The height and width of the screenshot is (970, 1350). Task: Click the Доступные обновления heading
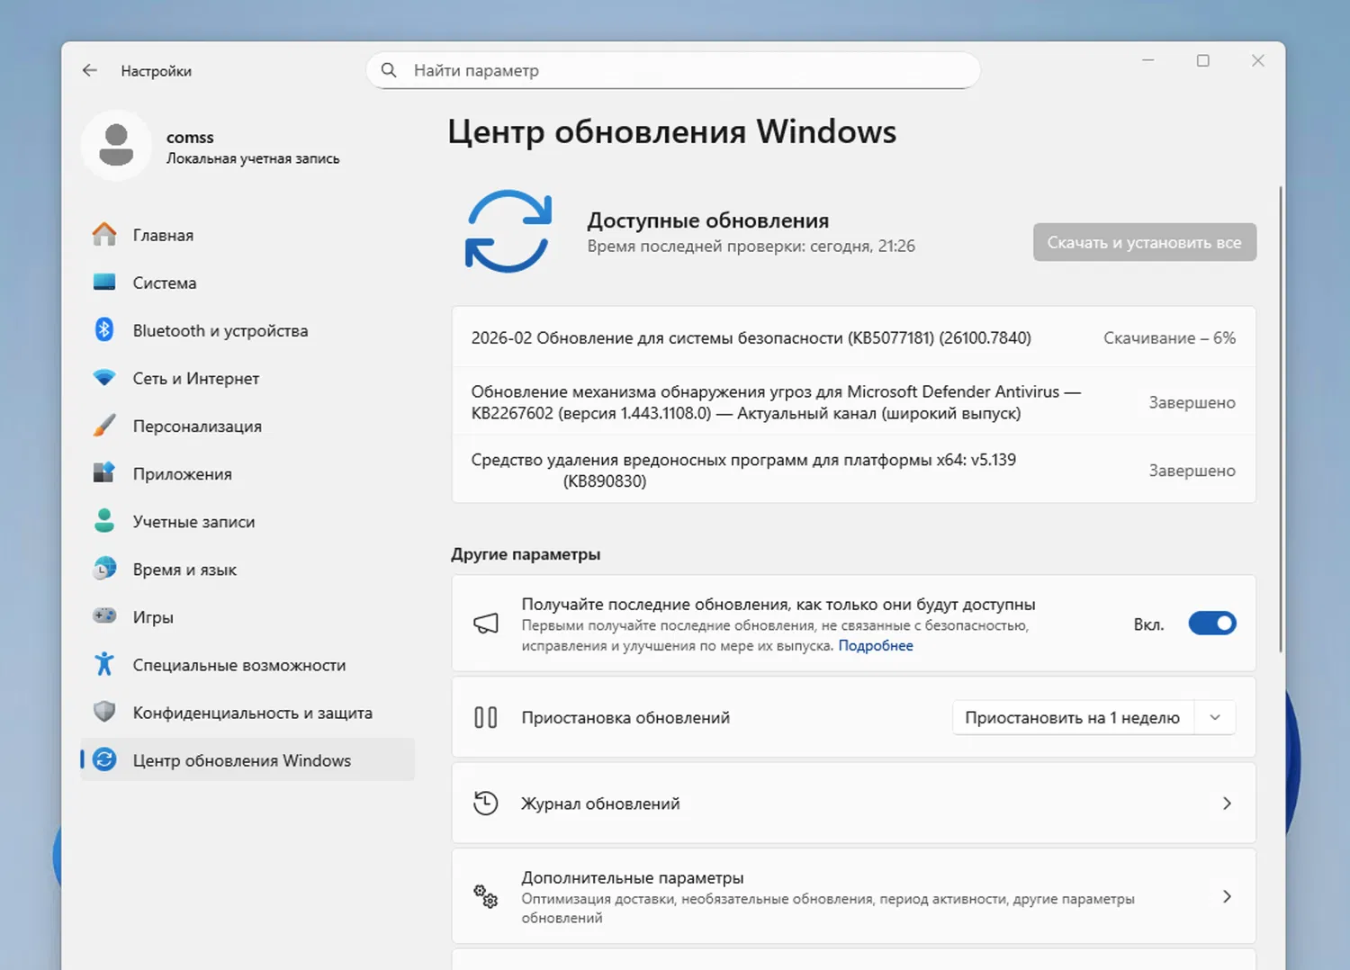708,220
